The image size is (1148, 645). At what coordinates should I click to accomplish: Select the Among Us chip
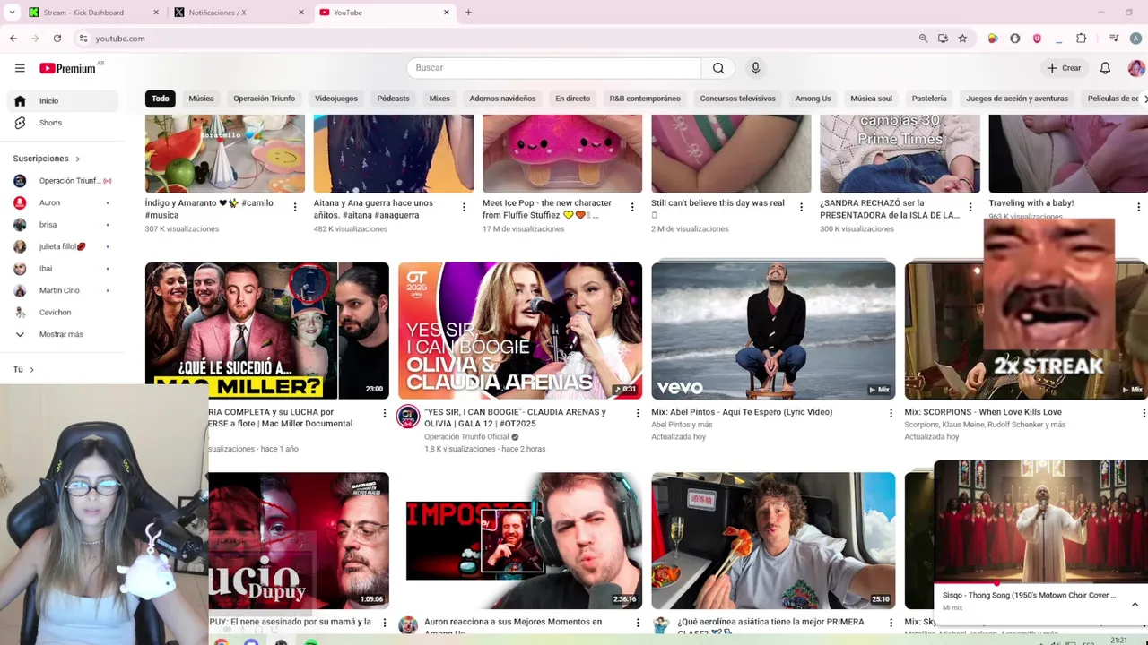tap(813, 99)
